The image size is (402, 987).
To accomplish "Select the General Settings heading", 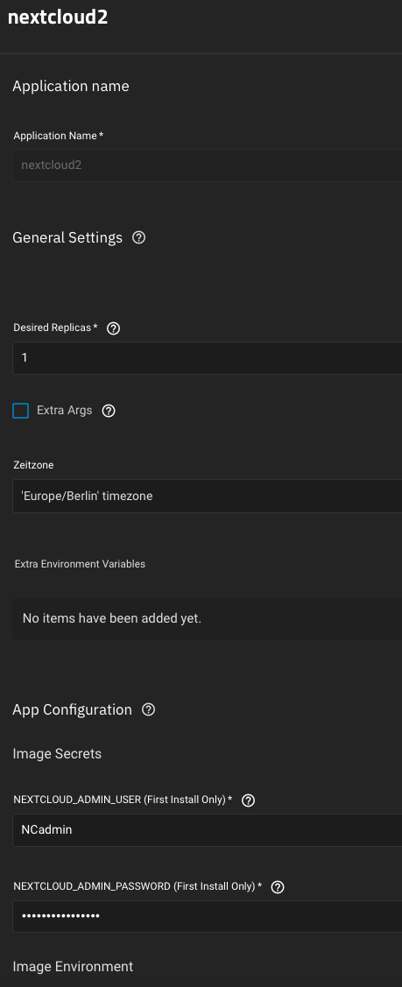I will coord(67,237).
